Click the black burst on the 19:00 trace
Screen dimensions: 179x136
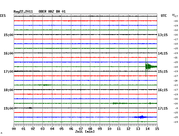30,108
